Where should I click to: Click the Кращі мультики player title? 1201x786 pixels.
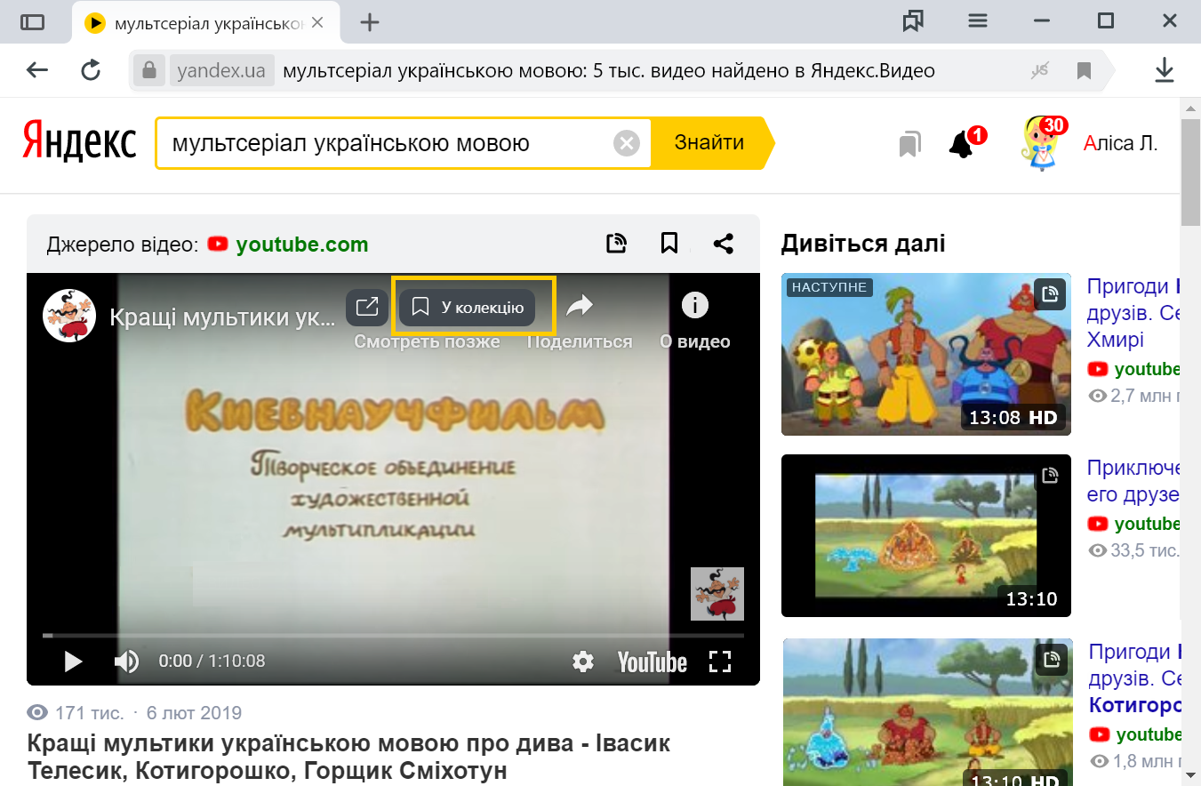pyautogui.click(x=222, y=317)
